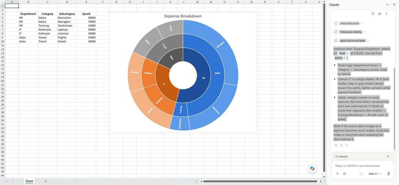Viewport: 399px width, 185px height.
Task: Collapse the Claude pane with the chevron
Action: (x=387, y=5)
